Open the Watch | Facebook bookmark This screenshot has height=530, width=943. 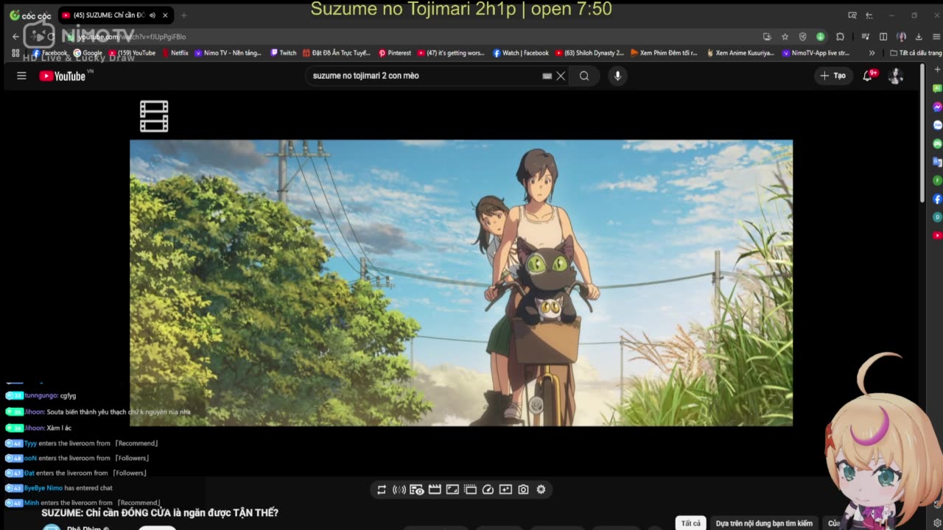pyautogui.click(x=521, y=53)
